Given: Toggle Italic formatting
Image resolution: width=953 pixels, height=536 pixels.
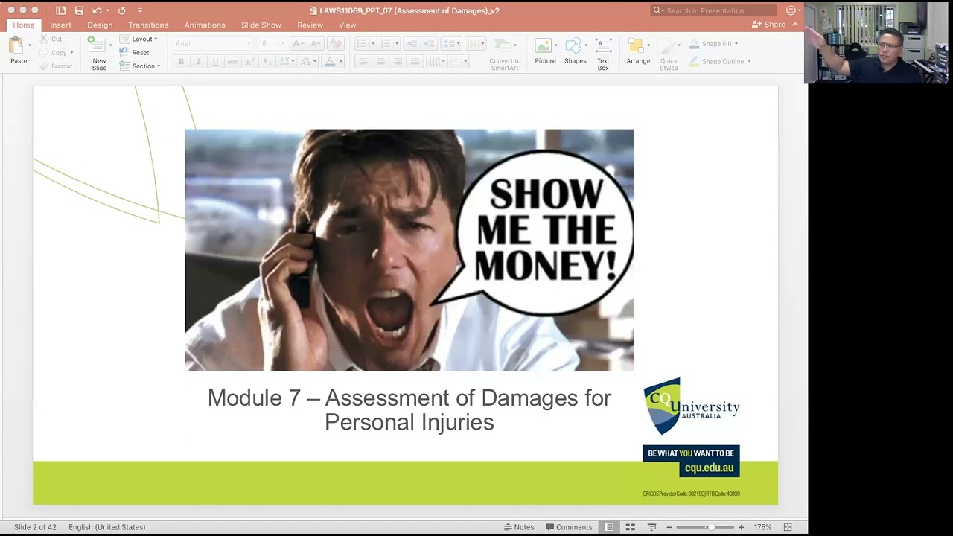Looking at the screenshot, I should pyautogui.click(x=198, y=62).
